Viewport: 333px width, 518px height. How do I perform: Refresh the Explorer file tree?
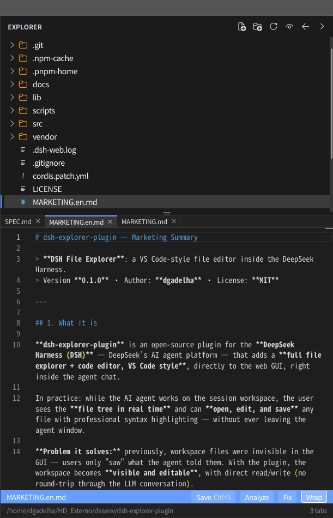[x=274, y=26]
